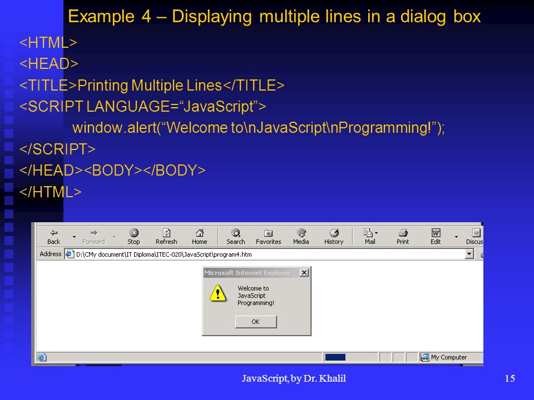534x400 pixels.
Task: Click the slide title 'Example 4' text
Action: click(x=110, y=16)
